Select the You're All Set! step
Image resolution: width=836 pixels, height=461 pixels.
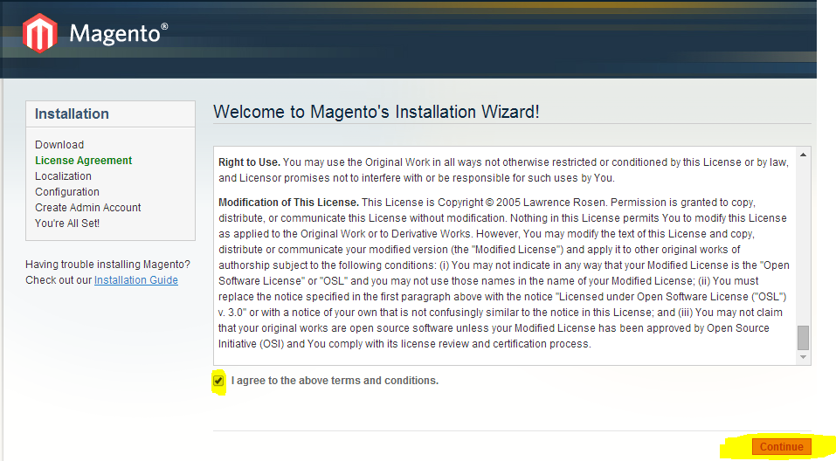click(x=67, y=224)
